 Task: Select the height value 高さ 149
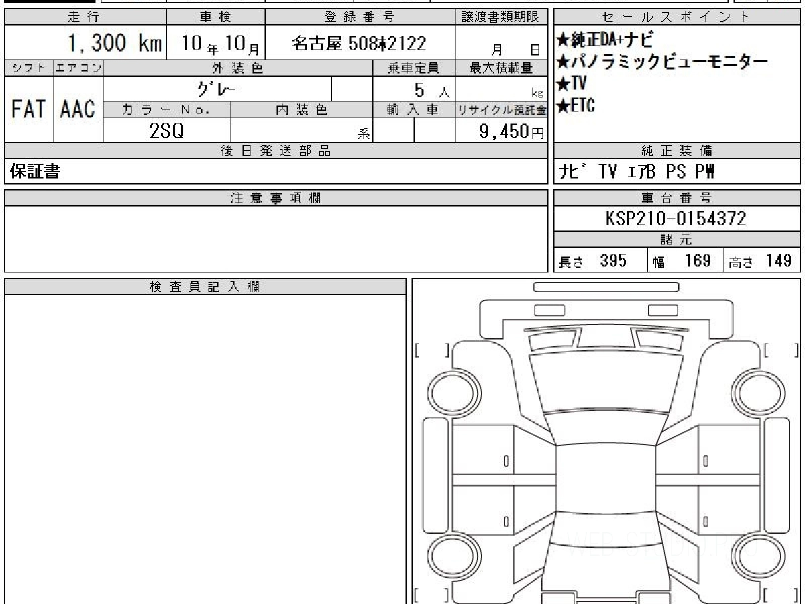tap(760, 260)
